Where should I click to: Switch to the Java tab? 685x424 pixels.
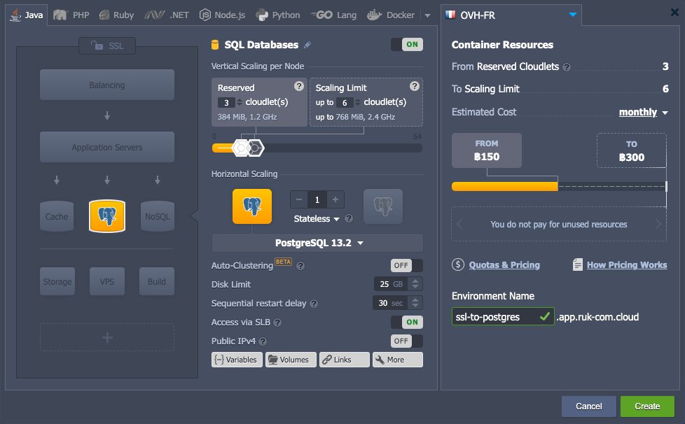pyautogui.click(x=27, y=15)
